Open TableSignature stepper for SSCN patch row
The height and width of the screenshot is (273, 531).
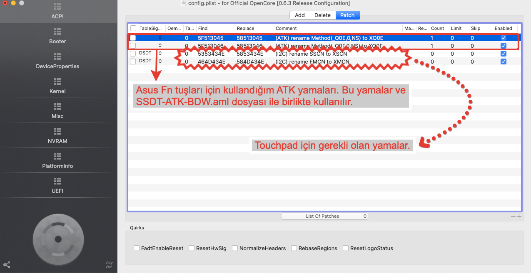click(160, 54)
